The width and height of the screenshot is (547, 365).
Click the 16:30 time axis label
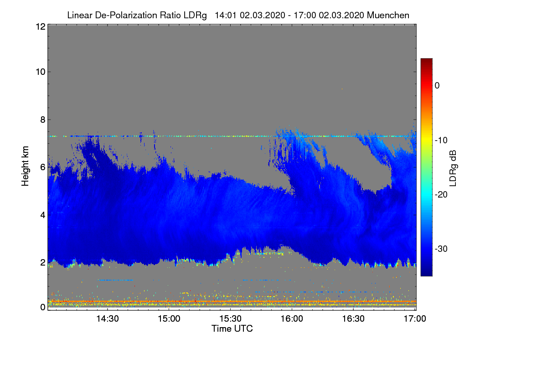click(354, 318)
